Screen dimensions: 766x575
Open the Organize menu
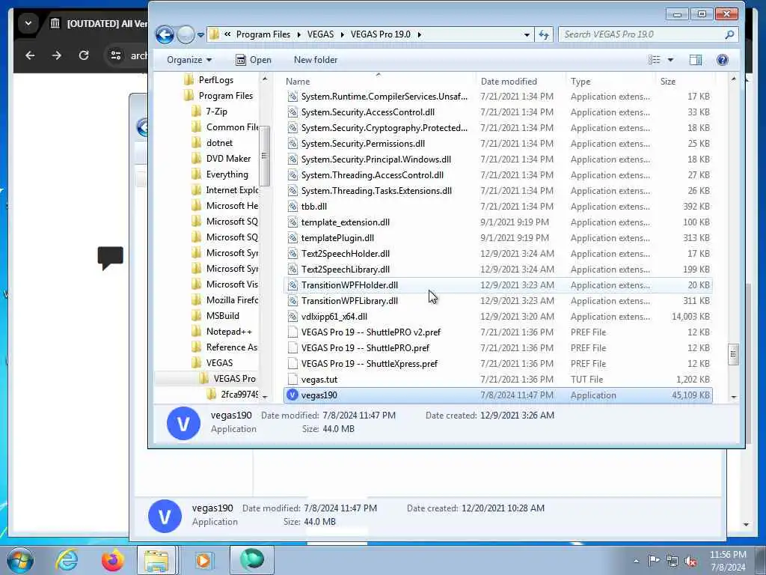tap(189, 60)
